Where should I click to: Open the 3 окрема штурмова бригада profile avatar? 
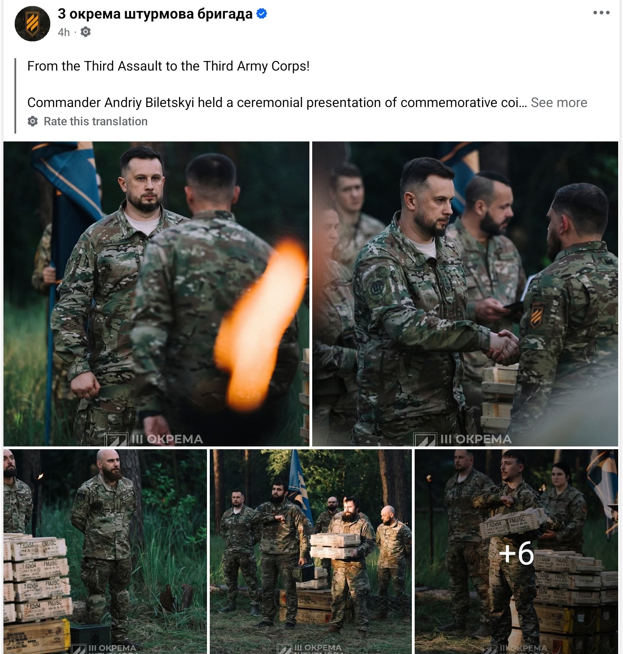(x=32, y=24)
